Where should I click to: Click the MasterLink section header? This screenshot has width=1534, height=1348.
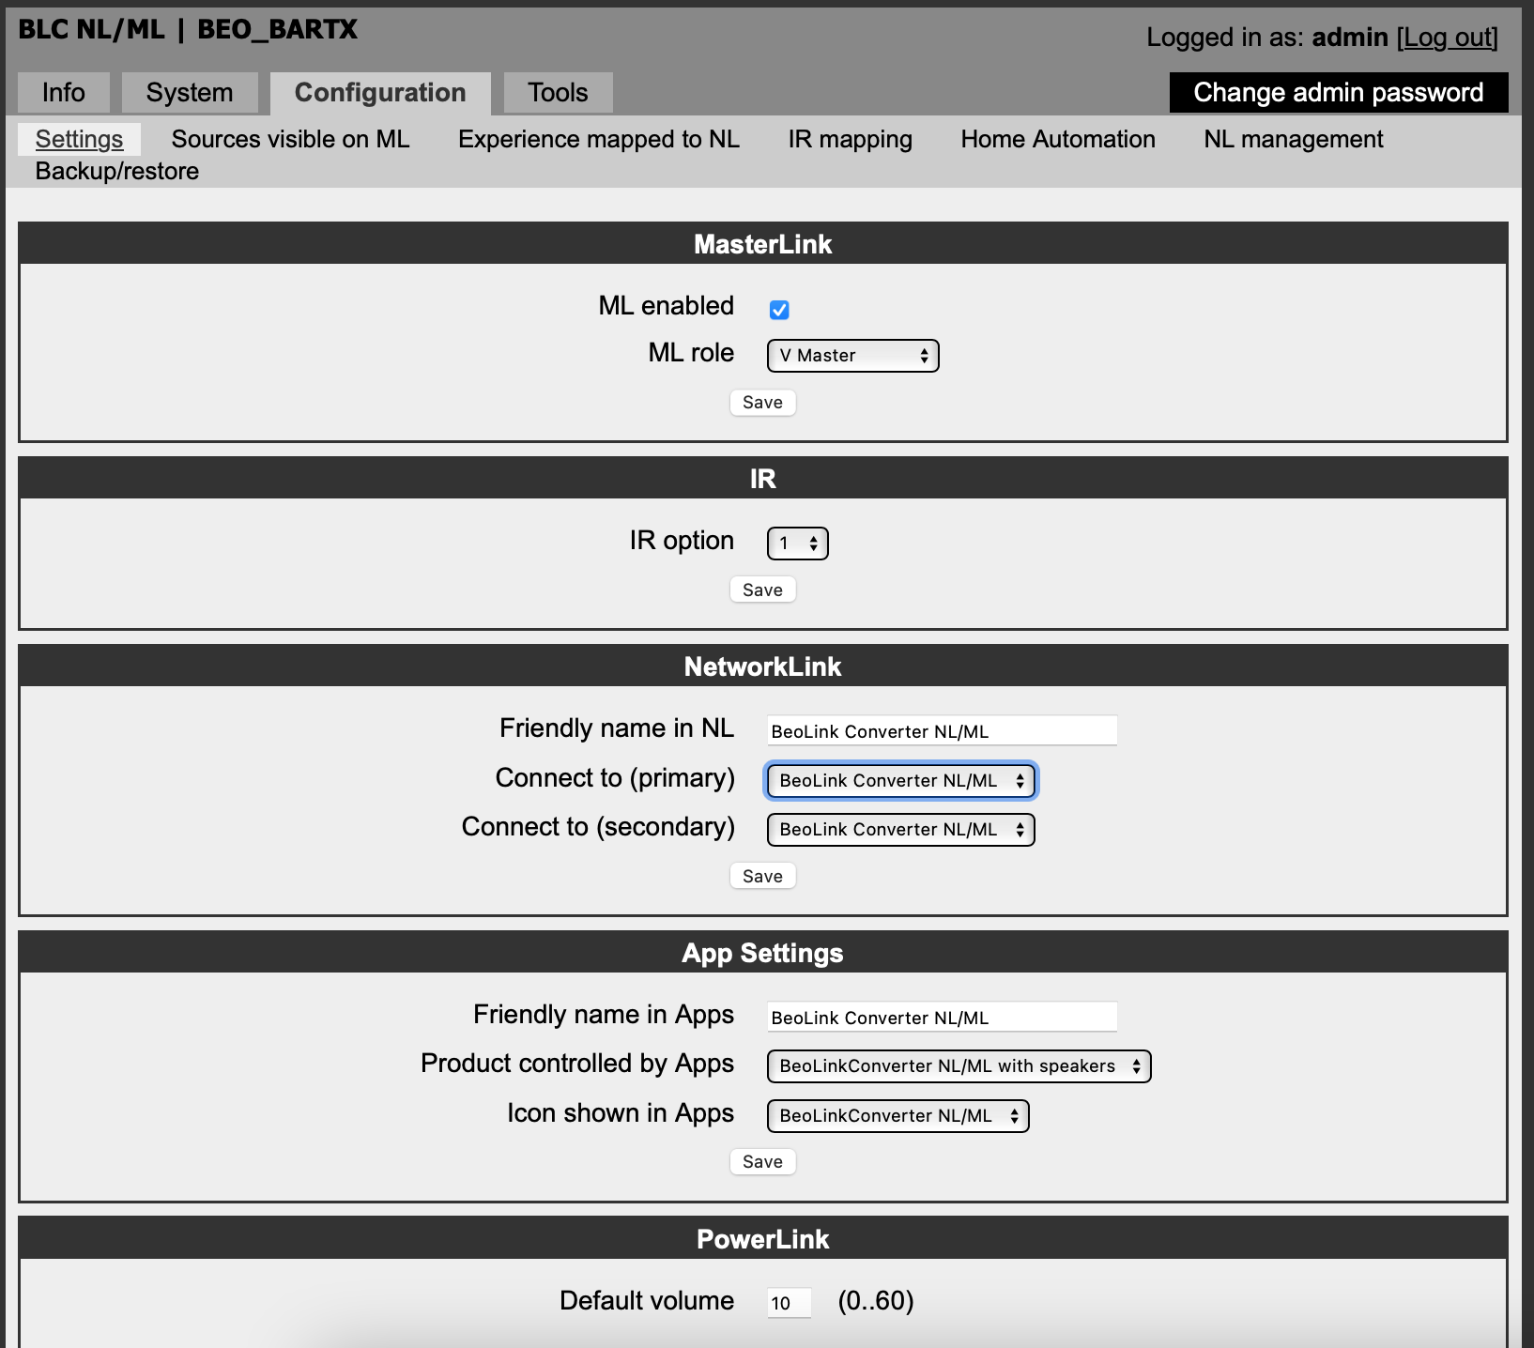[763, 244]
